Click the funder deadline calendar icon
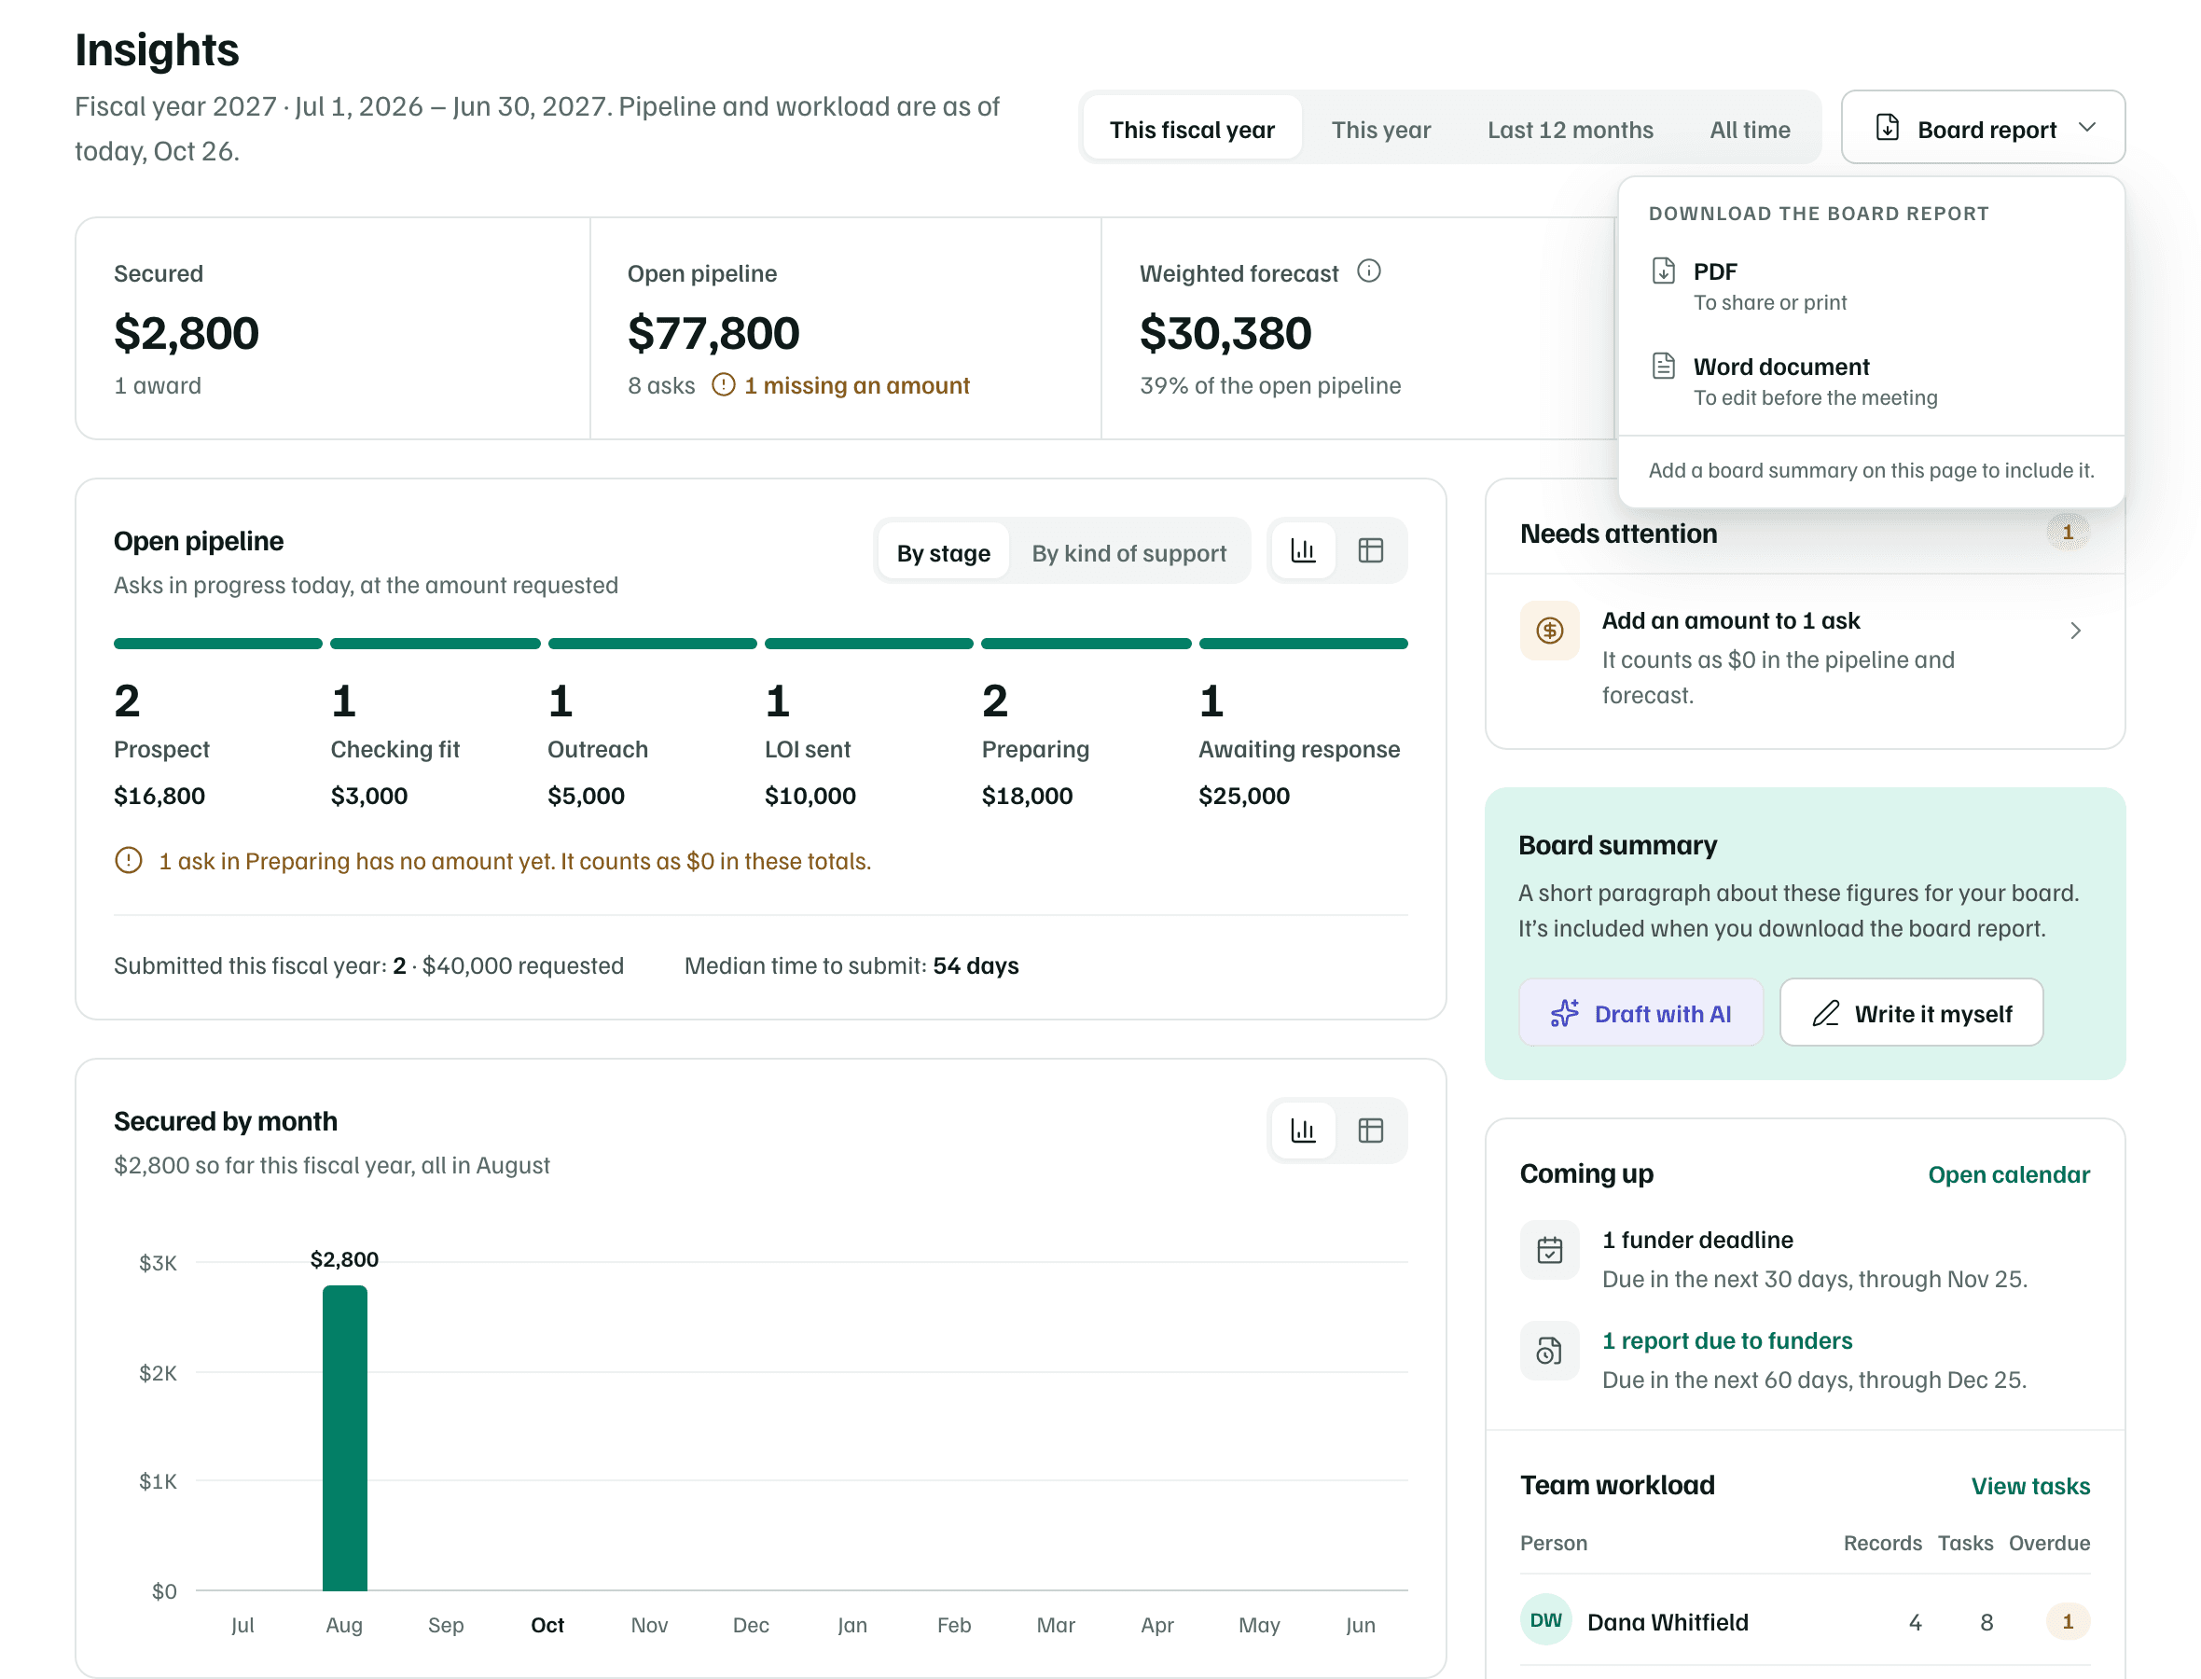 1548,1249
